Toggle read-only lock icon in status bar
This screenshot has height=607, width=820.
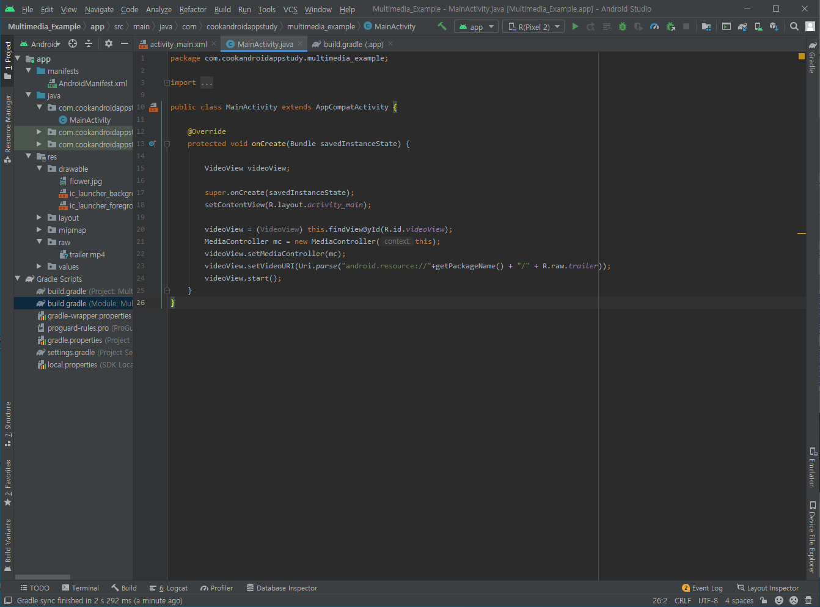point(764,600)
